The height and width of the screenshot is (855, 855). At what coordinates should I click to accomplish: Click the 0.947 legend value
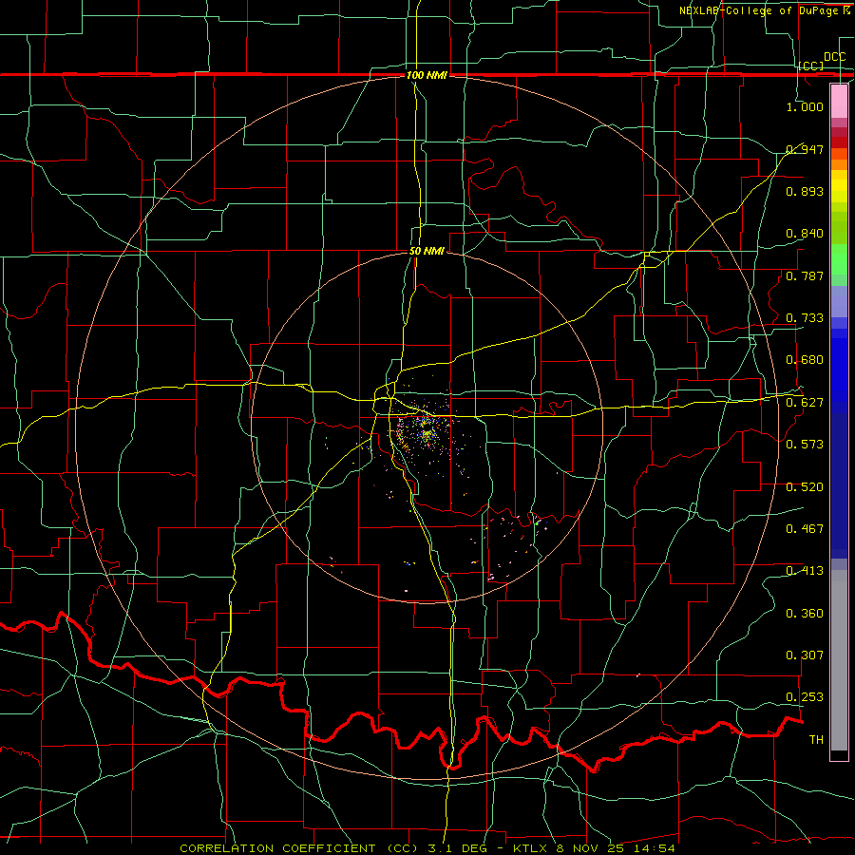coord(805,149)
